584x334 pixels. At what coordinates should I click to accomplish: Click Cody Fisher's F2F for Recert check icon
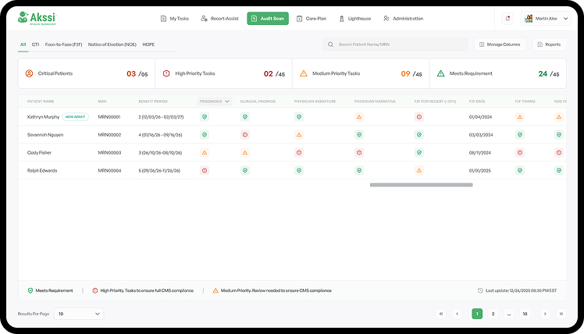[x=419, y=153]
